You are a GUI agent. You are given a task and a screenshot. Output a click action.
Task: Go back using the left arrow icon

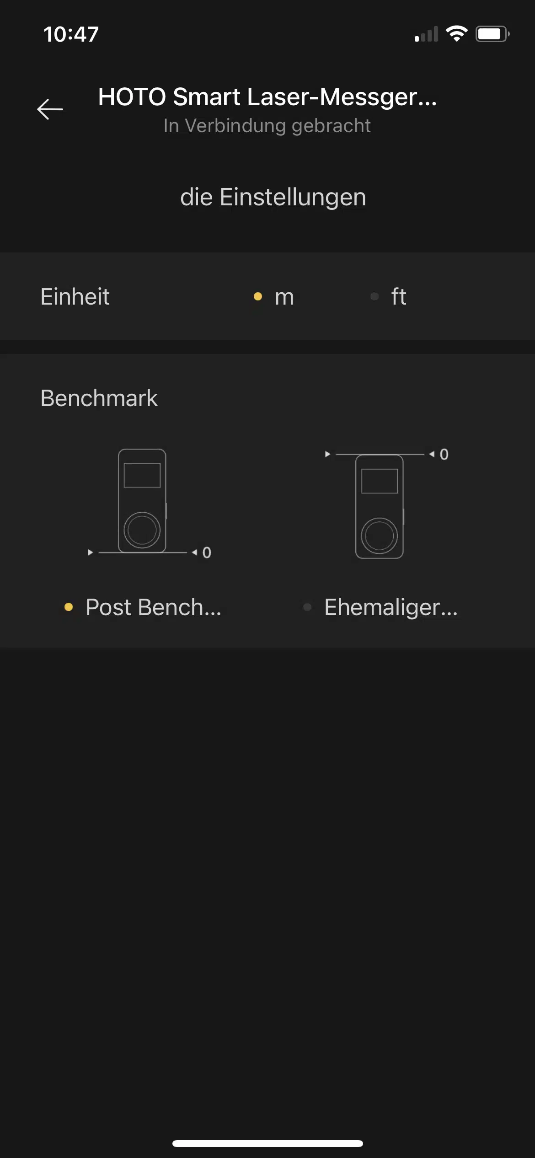point(50,109)
